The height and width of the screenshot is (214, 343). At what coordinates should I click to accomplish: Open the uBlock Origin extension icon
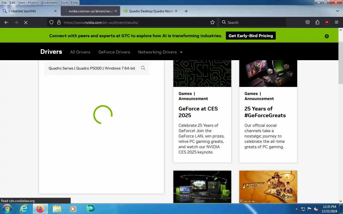pyautogui.click(x=327, y=22)
